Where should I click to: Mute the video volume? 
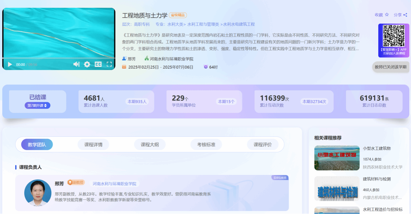(x=76, y=64)
